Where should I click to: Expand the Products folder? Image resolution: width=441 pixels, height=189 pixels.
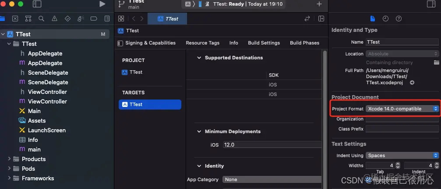click(9, 159)
